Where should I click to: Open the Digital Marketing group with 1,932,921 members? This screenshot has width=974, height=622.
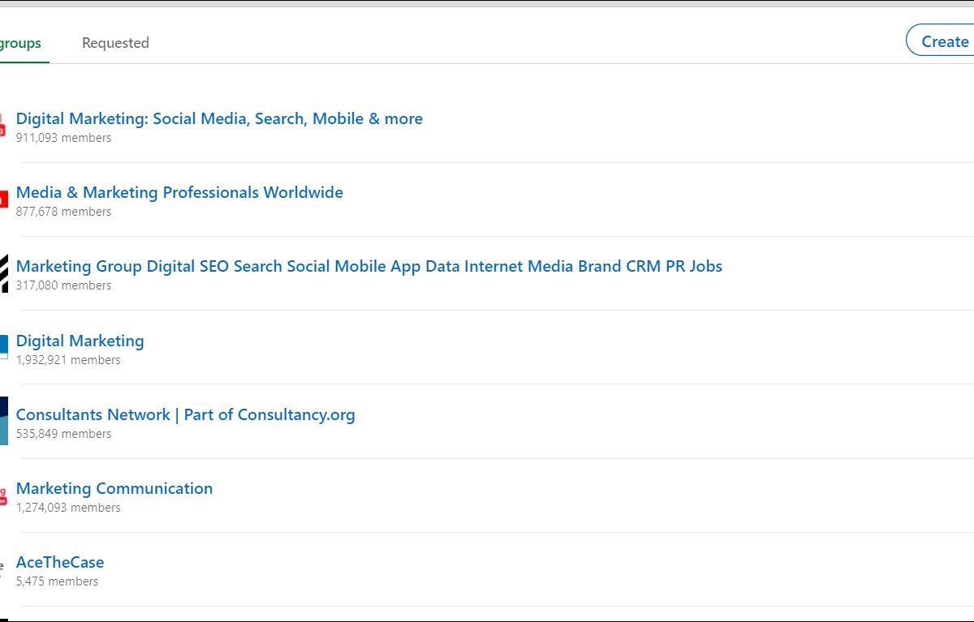point(80,341)
